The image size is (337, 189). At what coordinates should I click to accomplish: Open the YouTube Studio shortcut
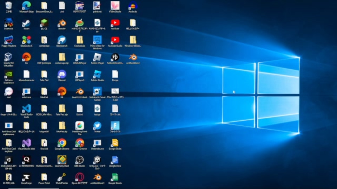115,40
